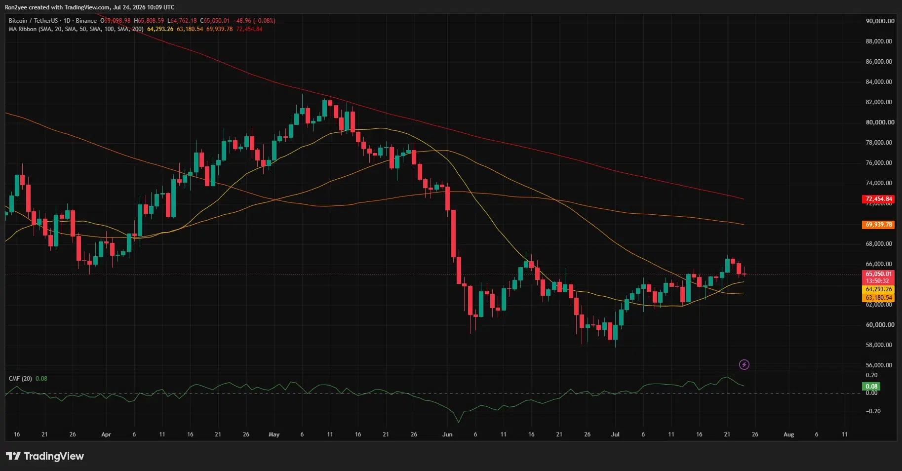Click the 82,000.00 price axis label

click(879, 102)
